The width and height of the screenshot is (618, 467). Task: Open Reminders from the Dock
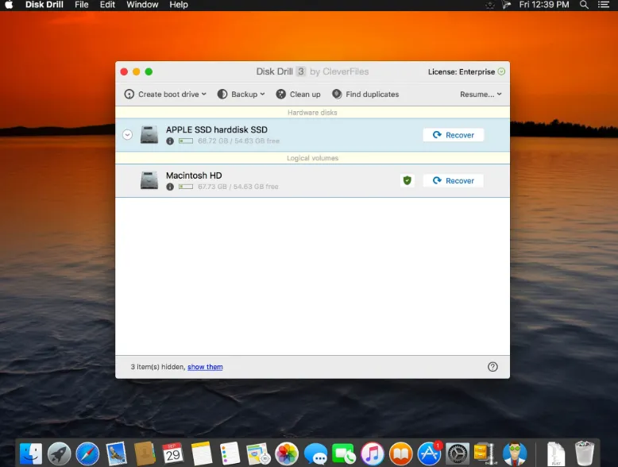(230, 453)
